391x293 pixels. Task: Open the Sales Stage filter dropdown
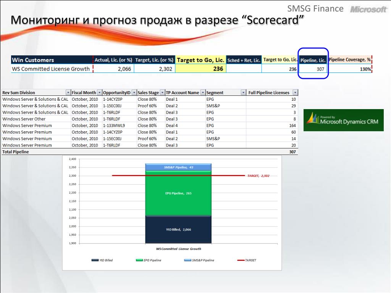pyautogui.click(x=162, y=92)
